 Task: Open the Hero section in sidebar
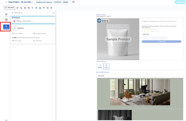tap(6, 15)
